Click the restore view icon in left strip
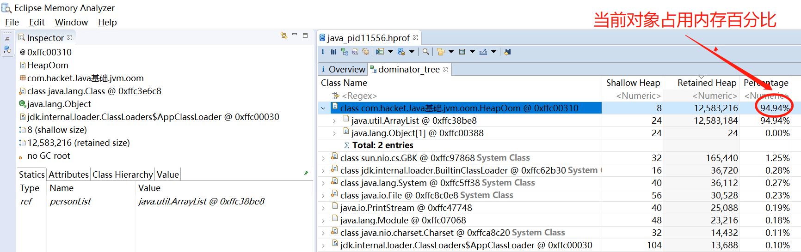Image resolution: width=801 pixels, height=252 pixels. (x=7, y=39)
